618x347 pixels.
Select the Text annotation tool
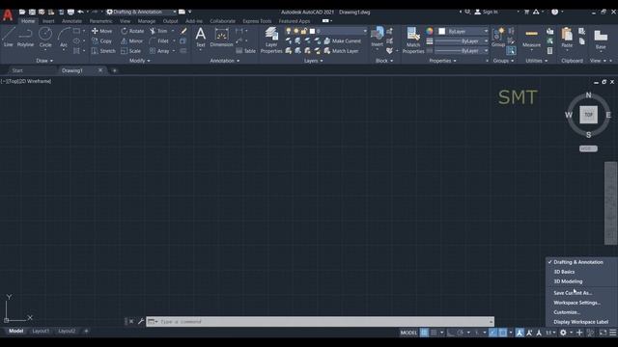click(x=201, y=37)
